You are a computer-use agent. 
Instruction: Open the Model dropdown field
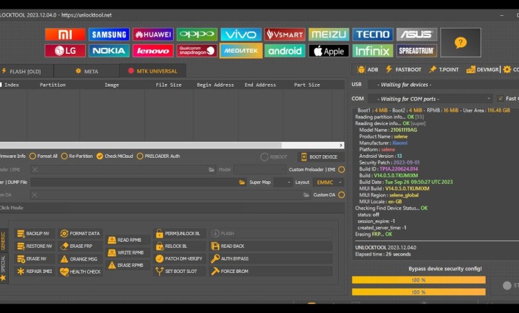coord(259,170)
